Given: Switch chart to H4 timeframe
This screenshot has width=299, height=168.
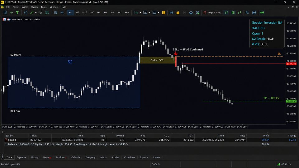Looking at the screenshot, I should [106, 12].
